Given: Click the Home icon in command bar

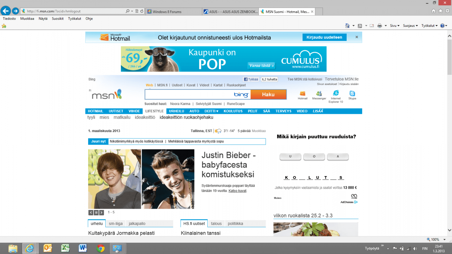Looking at the screenshot, I should coord(347,26).
